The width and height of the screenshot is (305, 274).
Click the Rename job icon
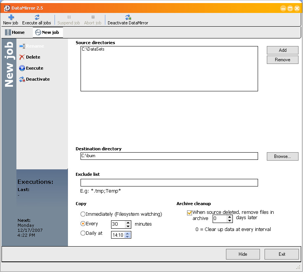(x=22, y=46)
